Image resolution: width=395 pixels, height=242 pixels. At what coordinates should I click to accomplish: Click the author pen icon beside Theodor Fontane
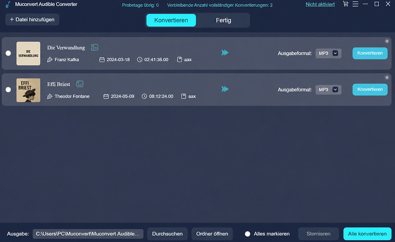[50, 96]
